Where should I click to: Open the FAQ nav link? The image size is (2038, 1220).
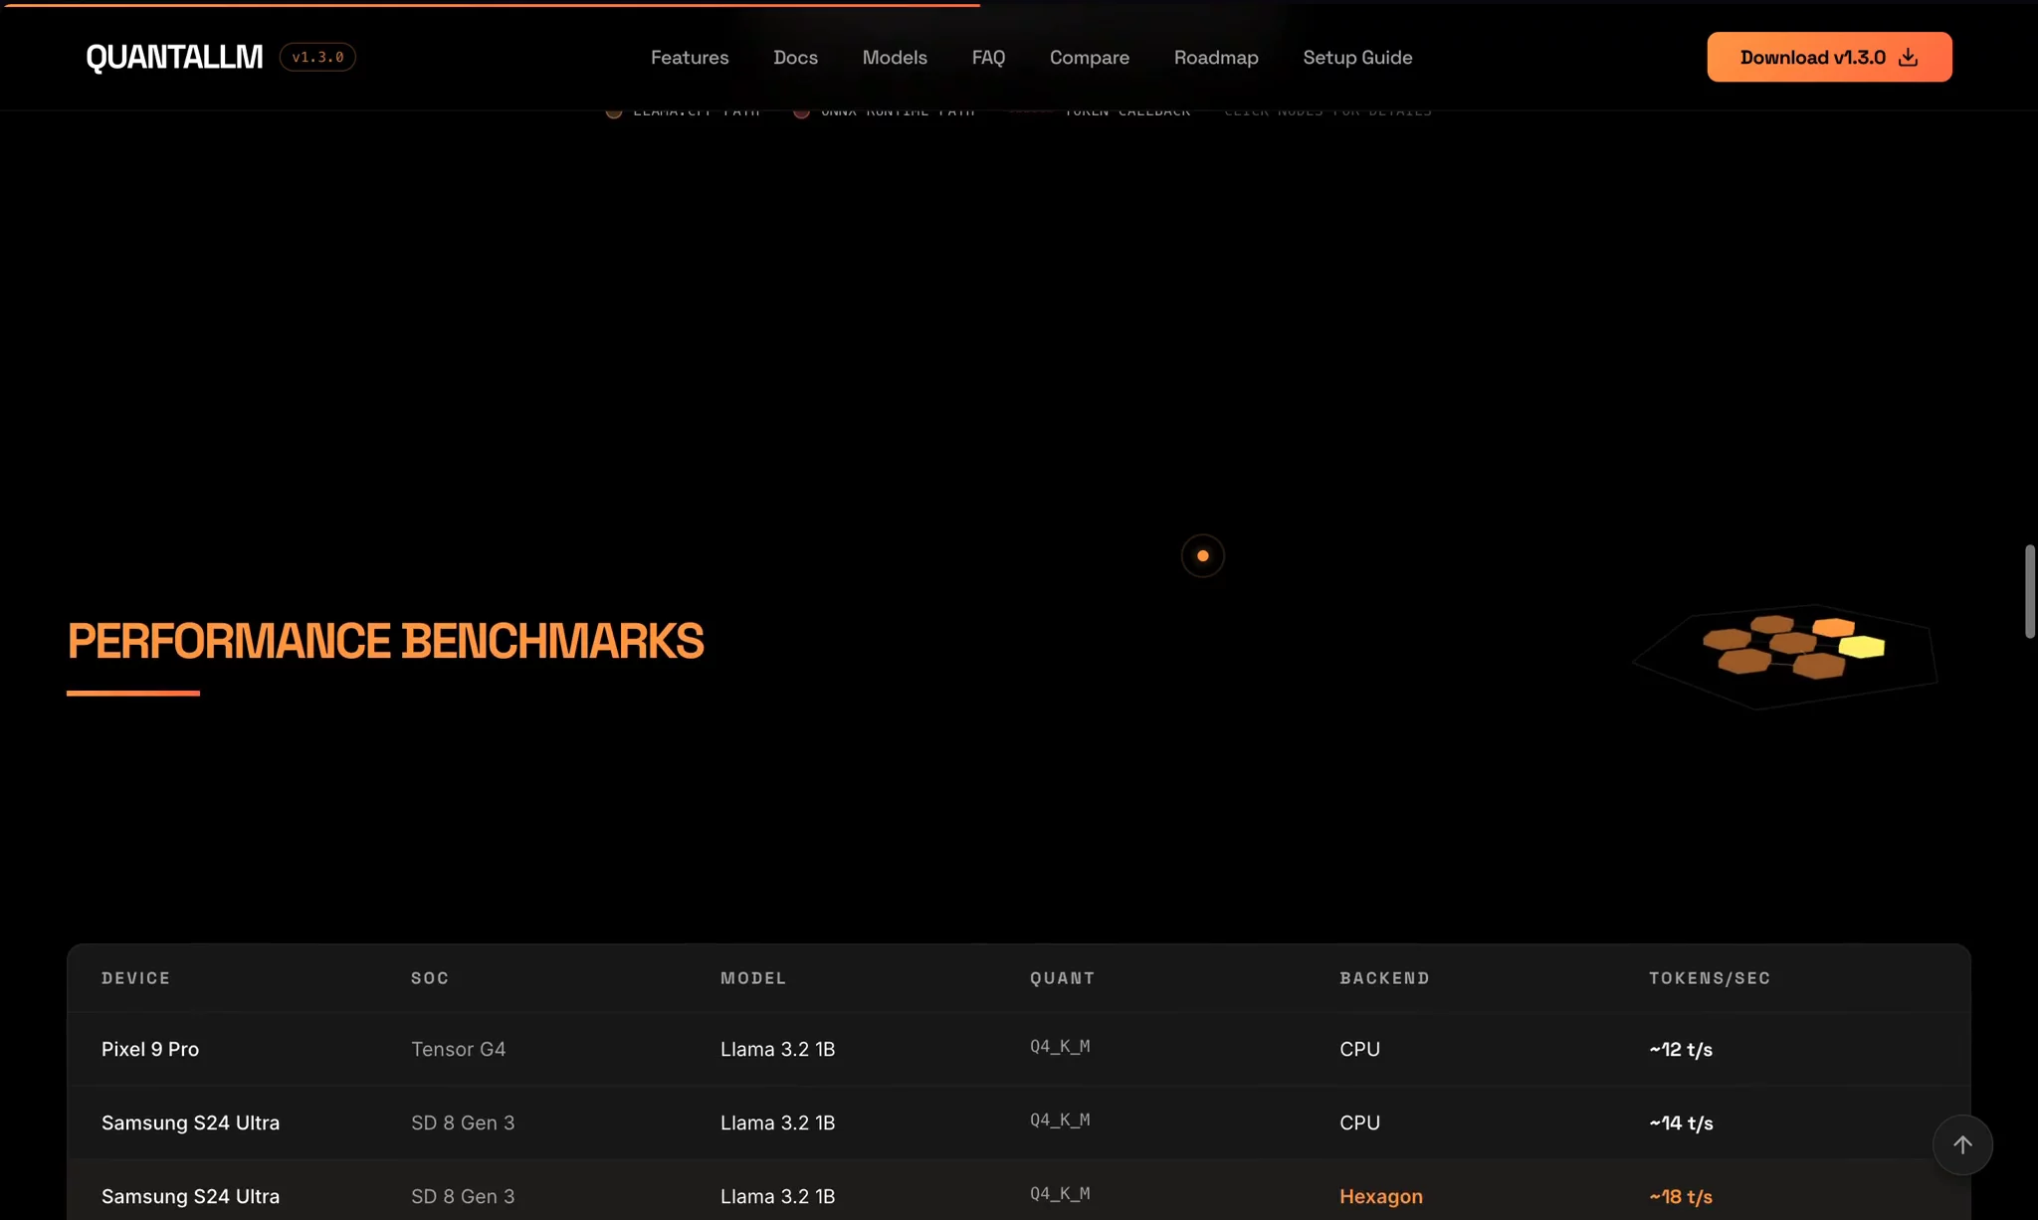[x=988, y=57]
